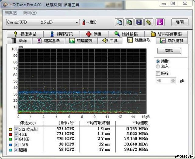The width and height of the screenshot is (195, 159).
Task: Uncheck the 512 位元組 checkbox
Action: point(16,129)
